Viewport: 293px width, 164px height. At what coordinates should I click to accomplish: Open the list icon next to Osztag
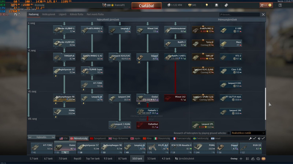248,159
